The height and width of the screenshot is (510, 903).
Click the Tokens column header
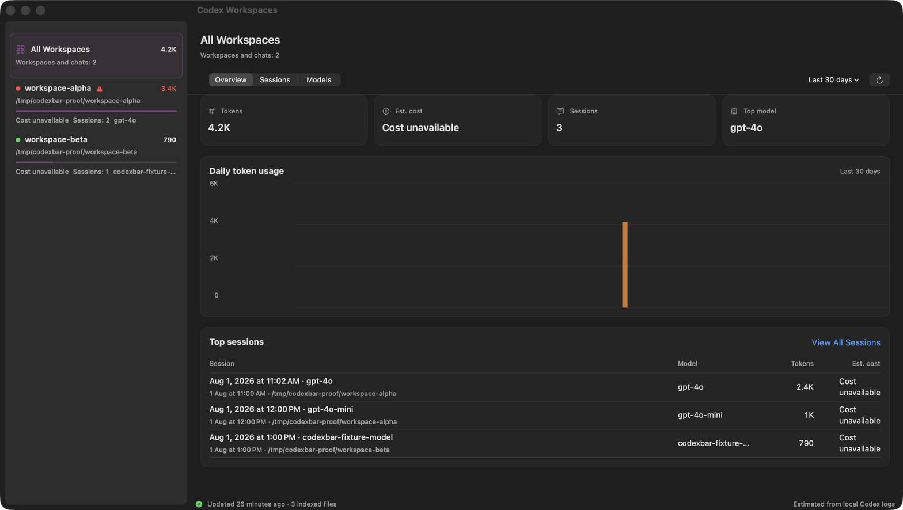tap(802, 364)
